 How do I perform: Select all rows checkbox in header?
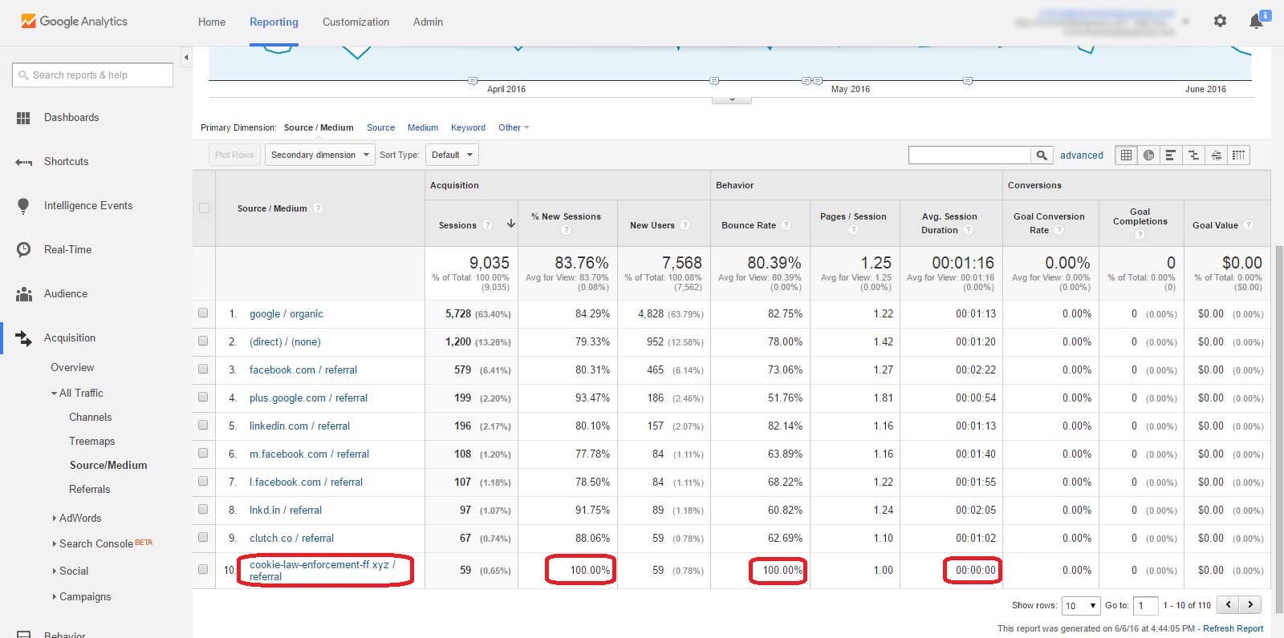204,208
